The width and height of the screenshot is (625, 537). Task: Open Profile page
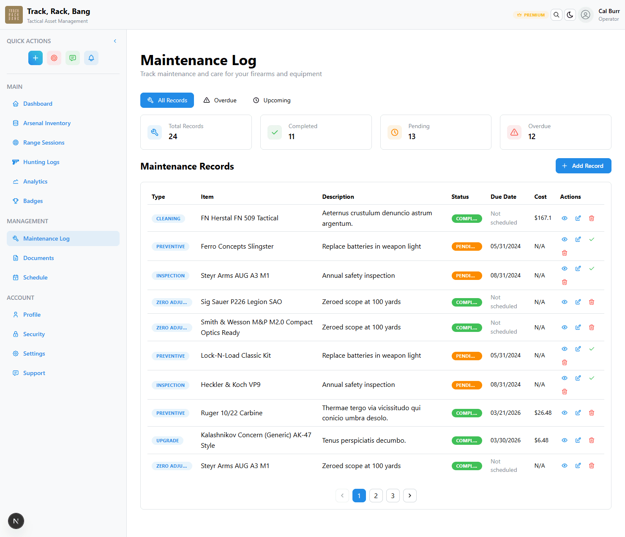tap(63, 315)
